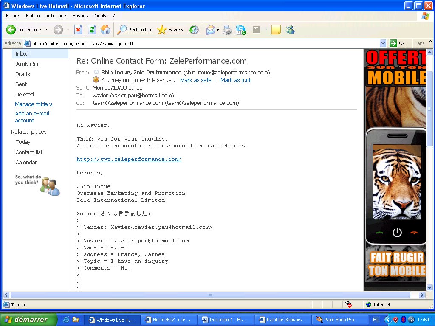Click the Messenger buddies toolbar icon
This screenshot has width=435, height=326.
[x=290, y=30]
